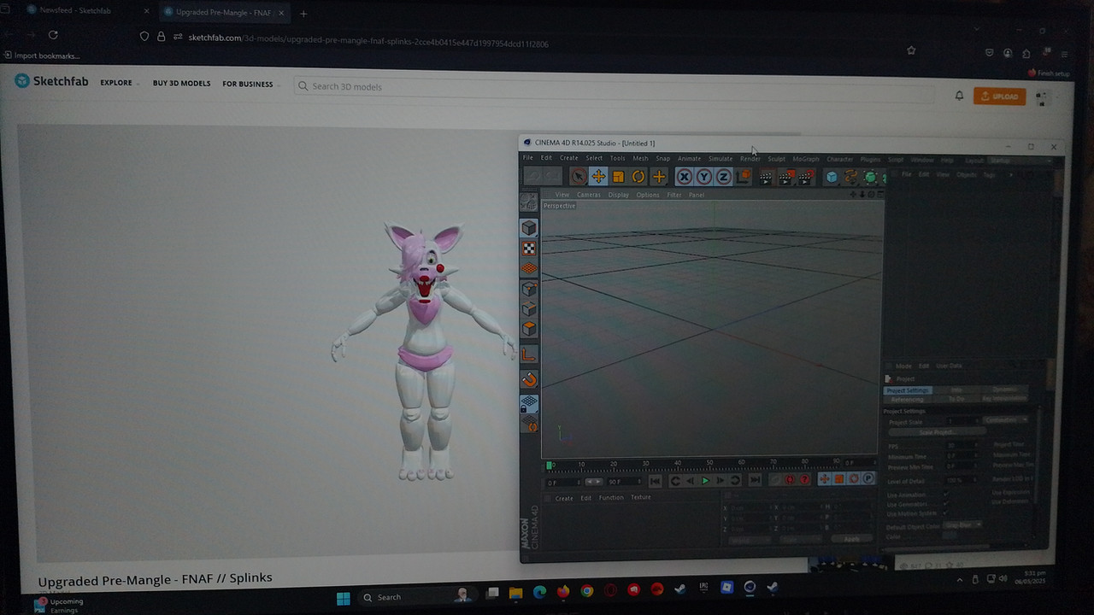Switch to Polygons mode cube icon
The width and height of the screenshot is (1094, 615).
tap(529, 329)
